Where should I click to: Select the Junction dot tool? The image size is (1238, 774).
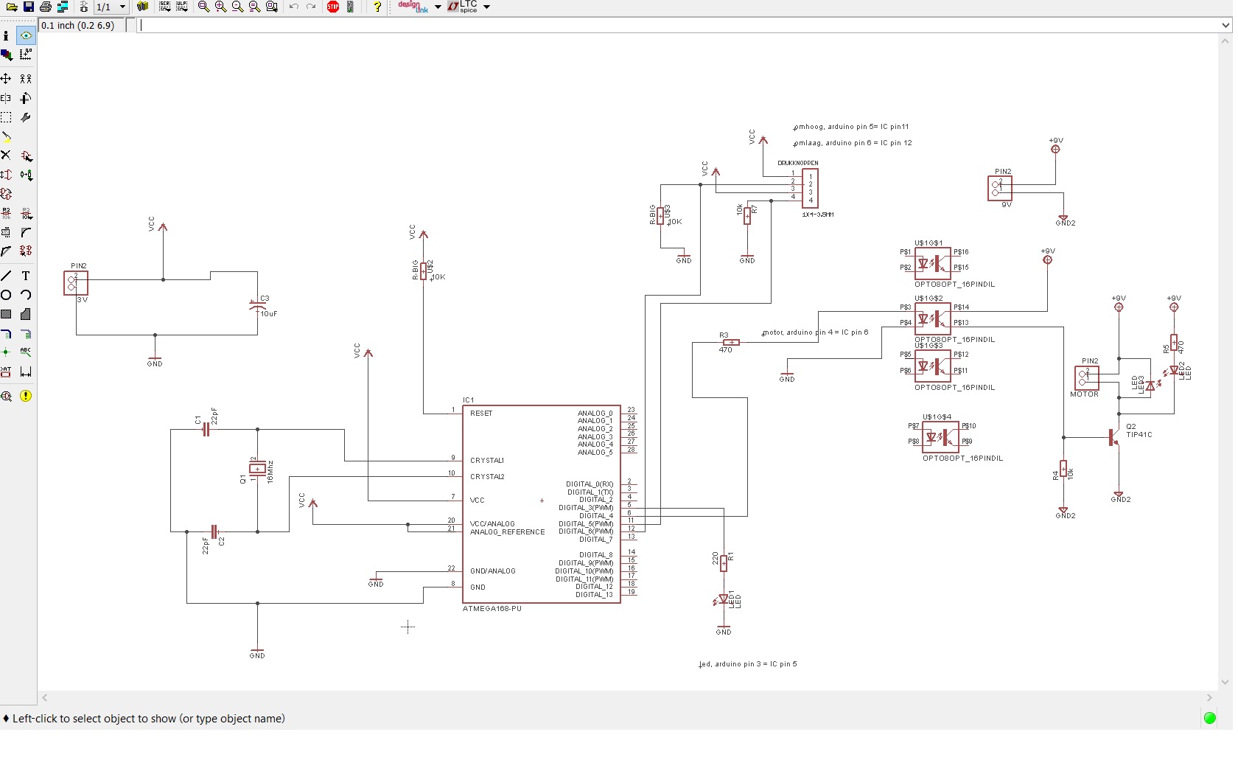[x=7, y=352]
